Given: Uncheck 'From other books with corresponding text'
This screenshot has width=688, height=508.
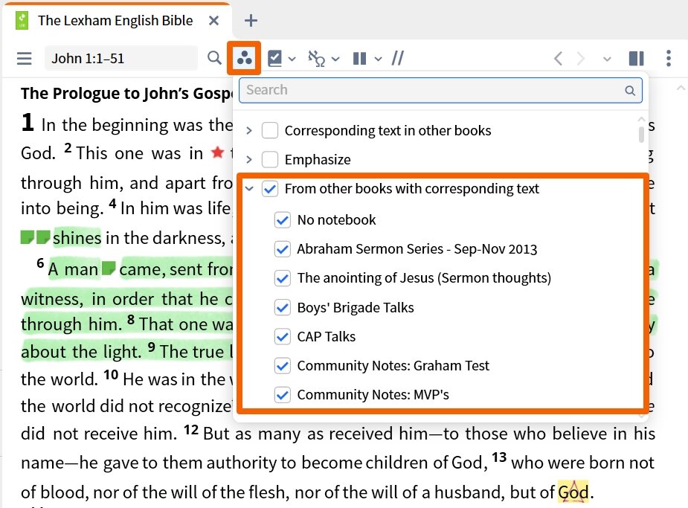Looking at the screenshot, I should pos(270,189).
